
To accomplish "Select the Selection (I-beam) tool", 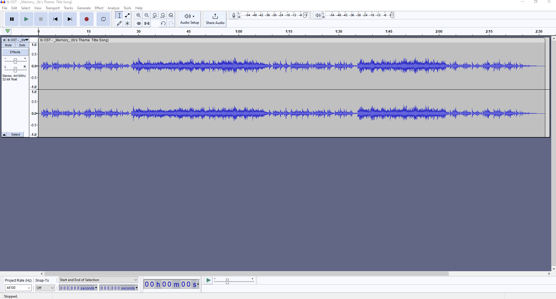I will pyautogui.click(x=119, y=15).
